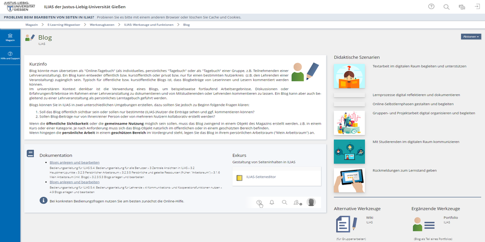The image size is (485, 242).
Task: Open the Aktionen dropdown
Action: point(471,36)
